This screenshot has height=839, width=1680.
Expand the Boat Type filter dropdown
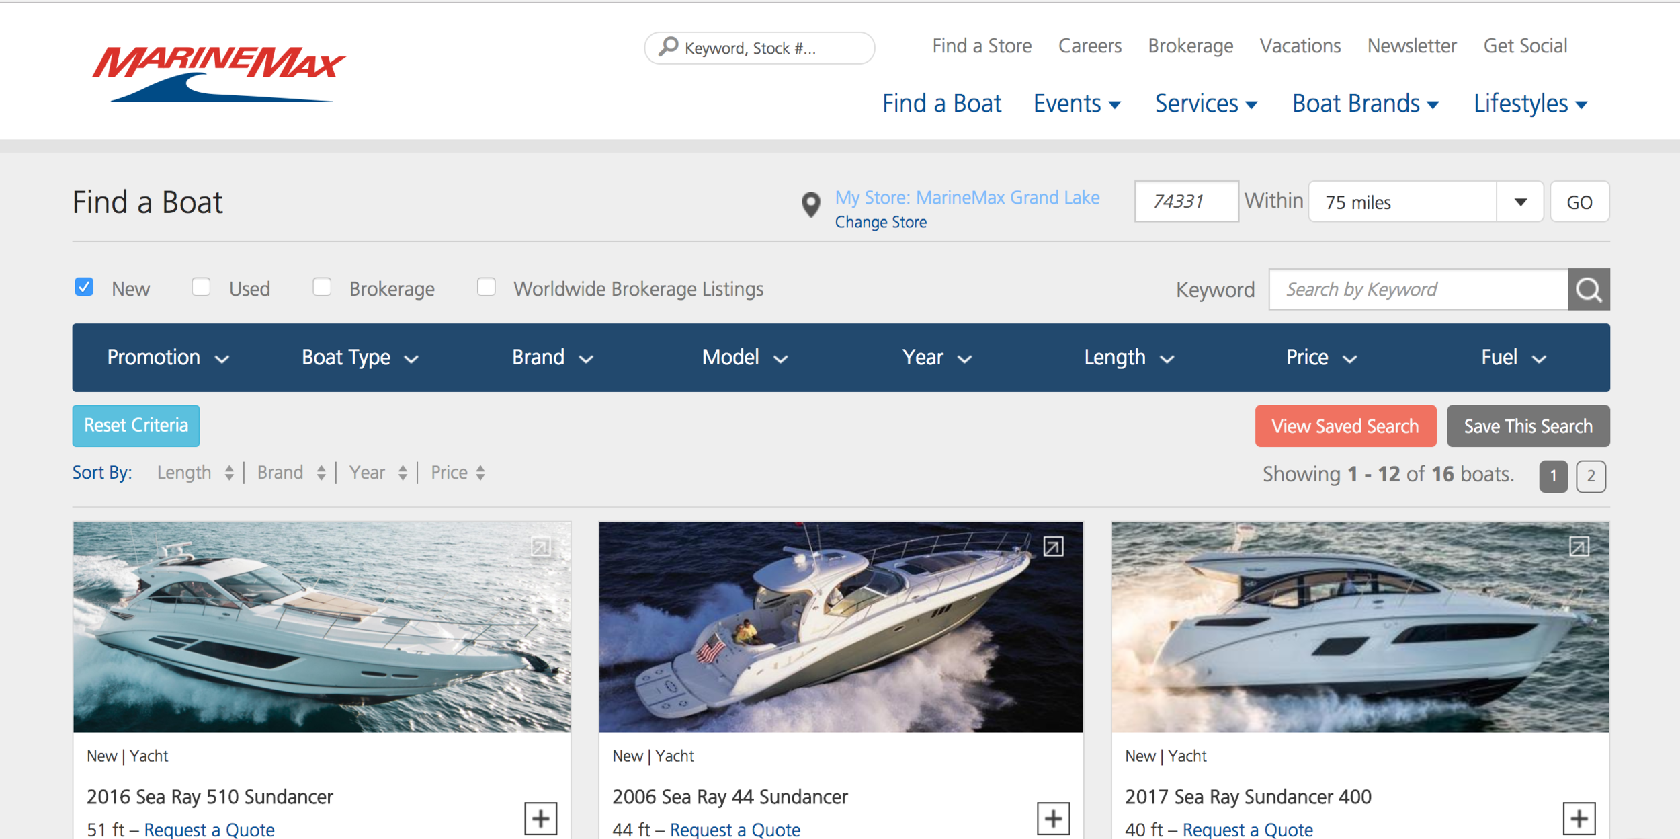(x=360, y=358)
